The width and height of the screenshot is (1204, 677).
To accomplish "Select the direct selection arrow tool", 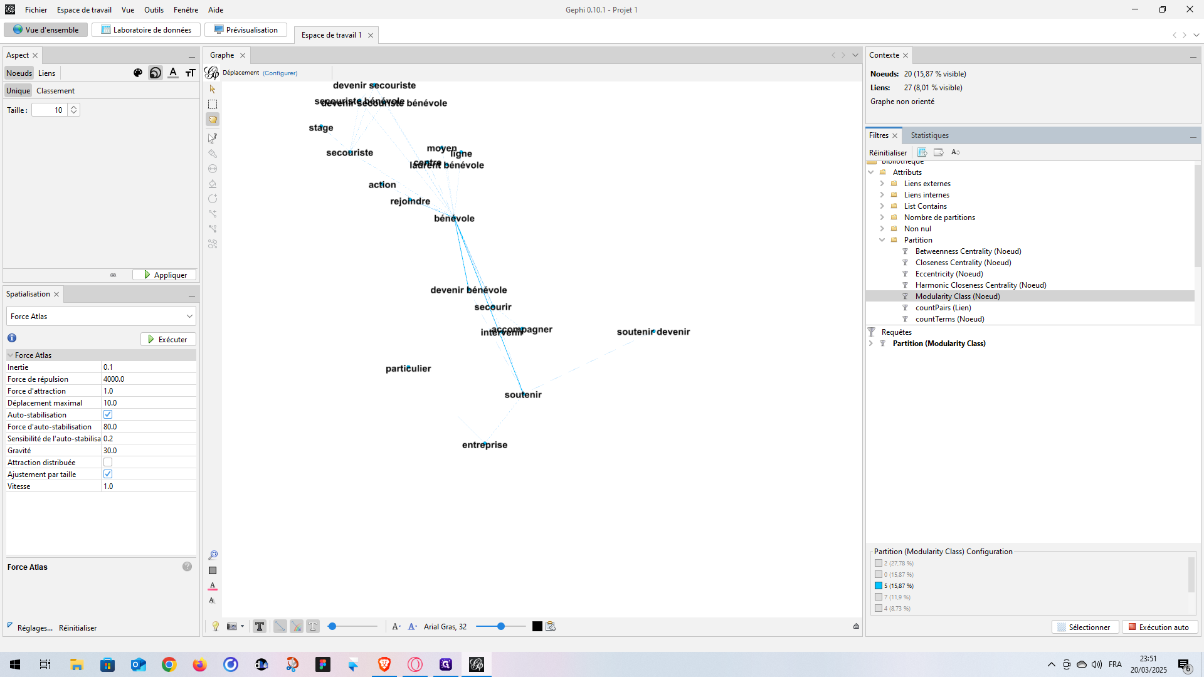I will coord(213,89).
